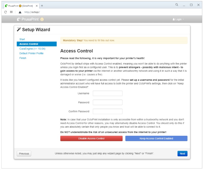Jump to the Finish wizard step
Viewport: 203px width, 170px height.
pos(23,58)
